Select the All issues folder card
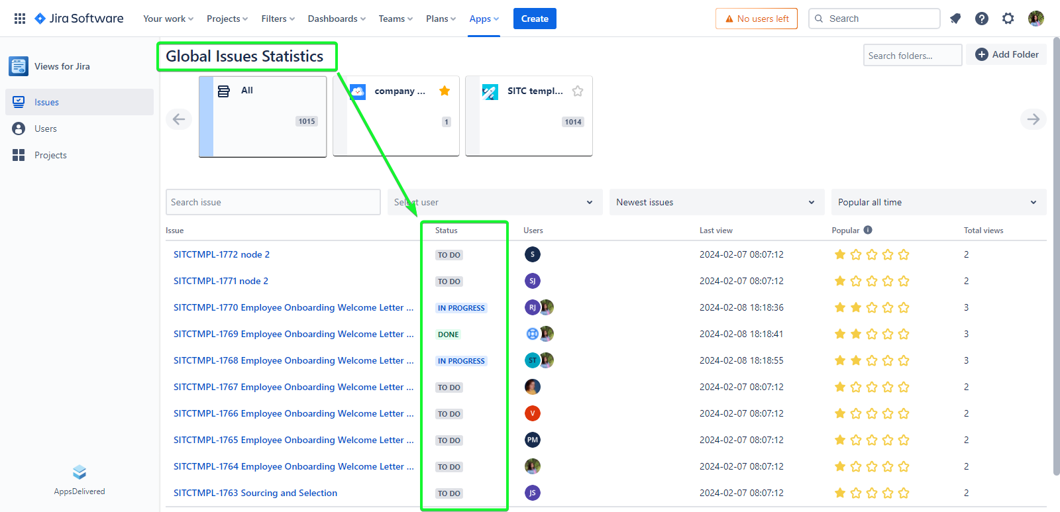The height and width of the screenshot is (512, 1060). [x=263, y=117]
